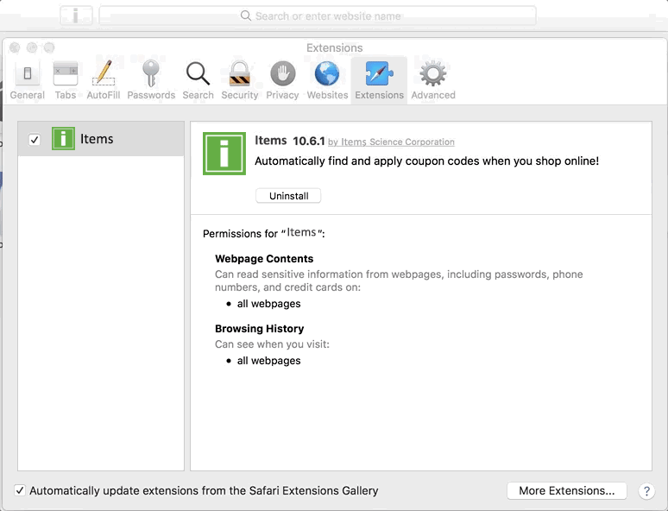Focus the Search or enter website name field
Viewport: 668px width, 511px height.
coord(318,16)
